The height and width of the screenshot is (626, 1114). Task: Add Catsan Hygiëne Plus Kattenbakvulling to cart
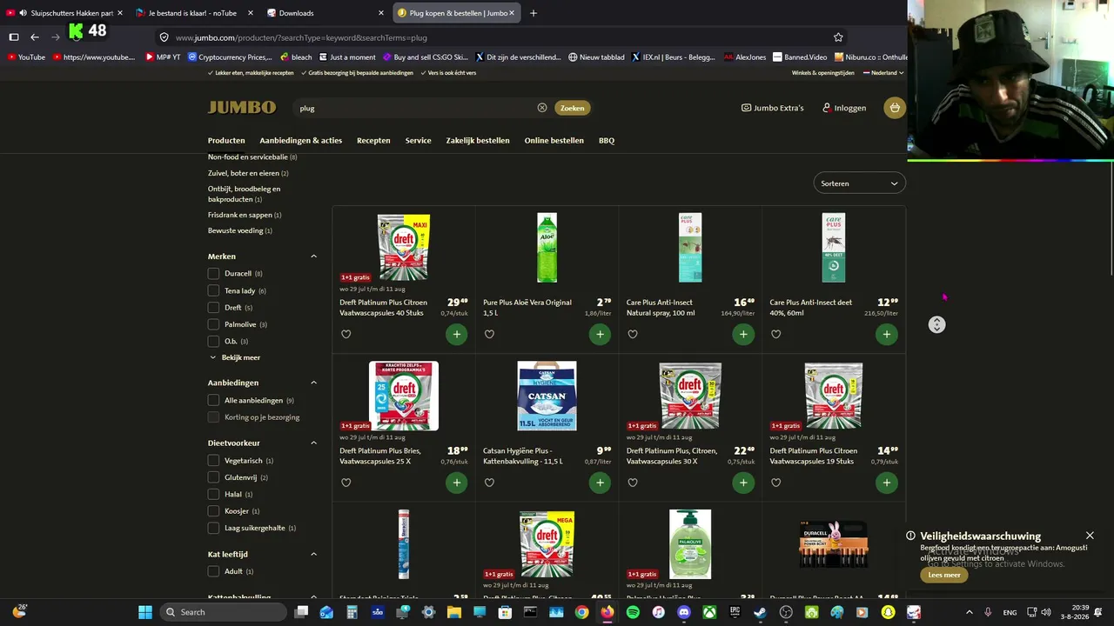point(600,483)
